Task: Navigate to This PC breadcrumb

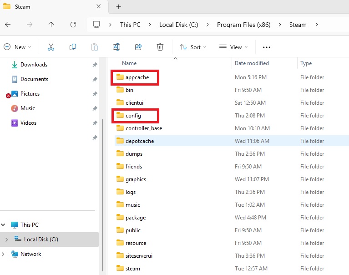Action: point(130,25)
